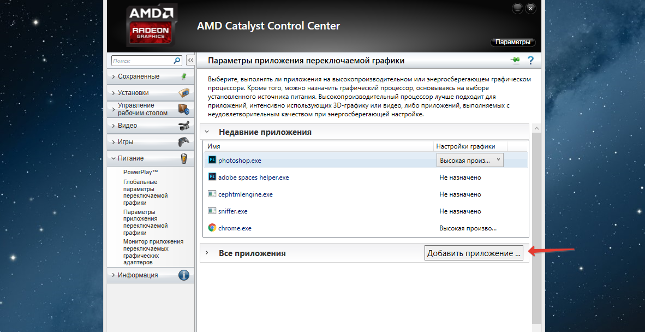Image resolution: width=645 pixels, height=332 pixels.
Task: Click Не назначено for adobe spaces helper.exe
Action: 461,177
